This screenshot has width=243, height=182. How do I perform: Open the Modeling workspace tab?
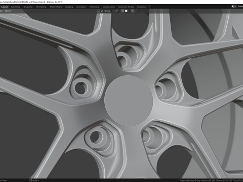tap(16, 7)
